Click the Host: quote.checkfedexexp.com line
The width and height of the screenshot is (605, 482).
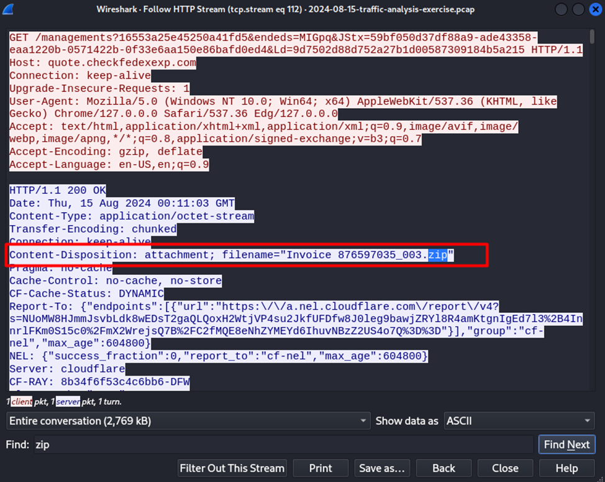102,63
